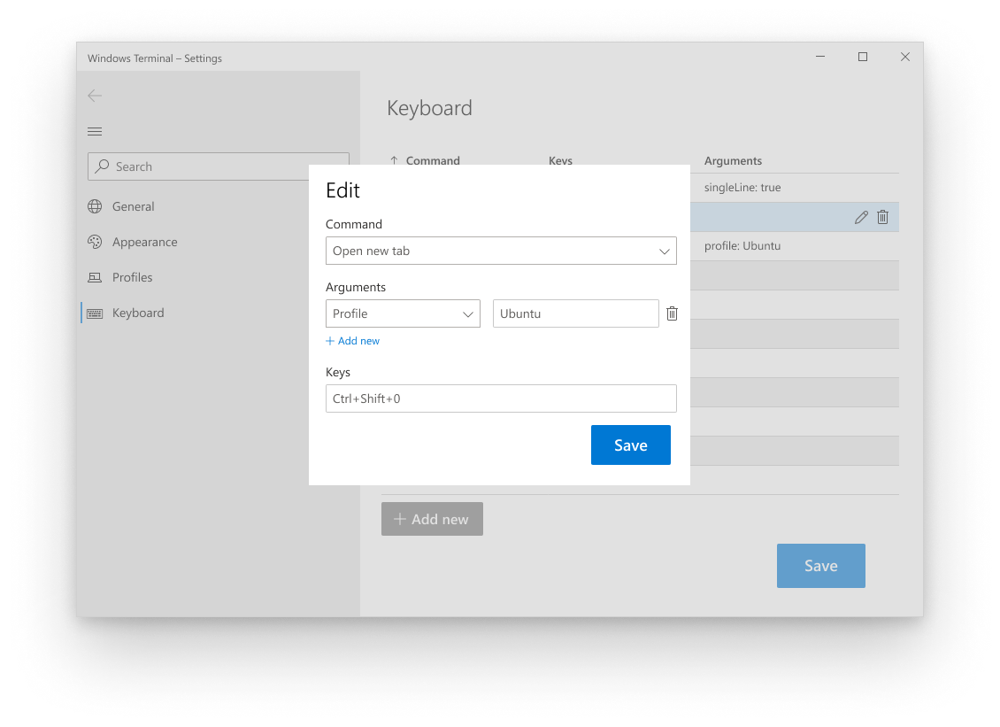Open the General settings page

pyautogui.click(x=134, y=206)
